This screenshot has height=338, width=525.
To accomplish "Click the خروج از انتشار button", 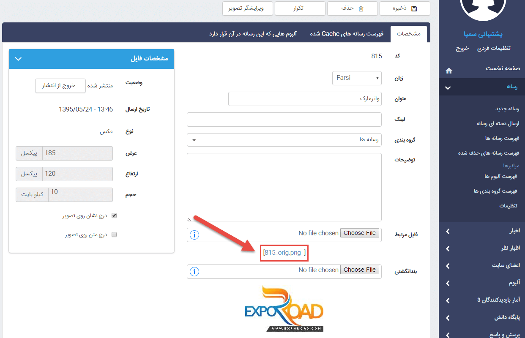I will point(60,85).
